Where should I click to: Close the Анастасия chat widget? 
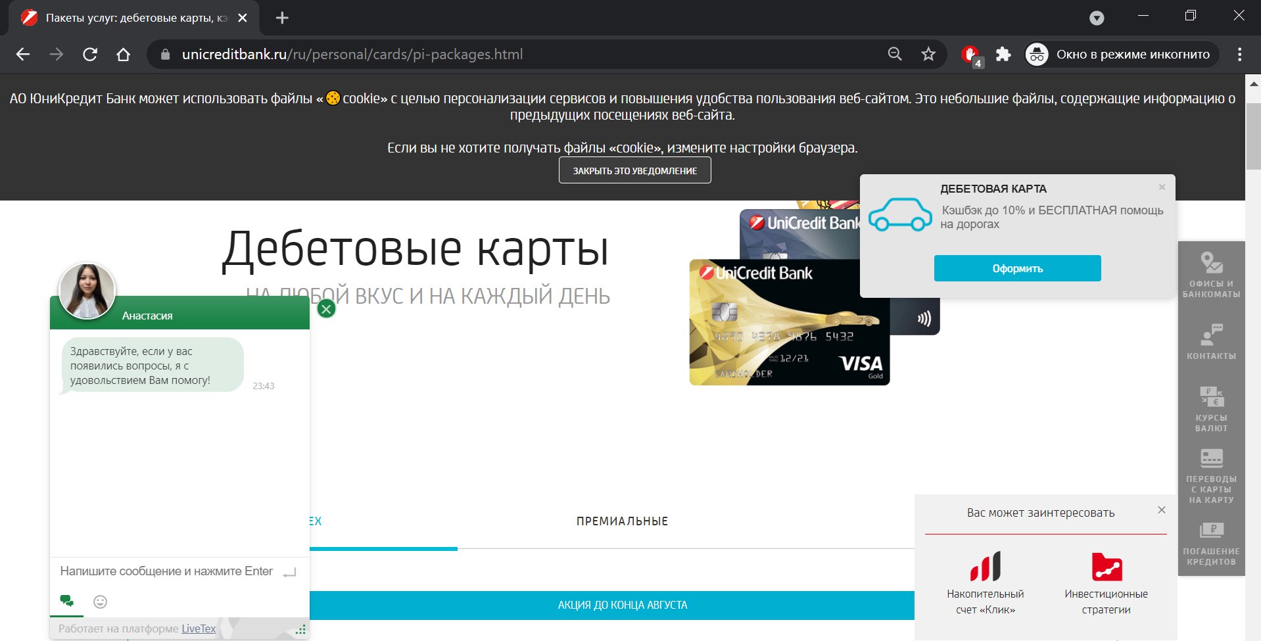326,308
